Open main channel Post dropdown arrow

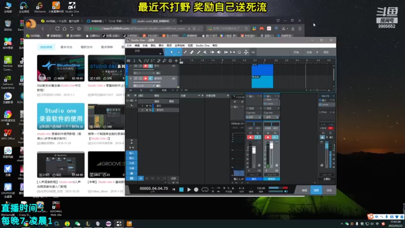coord(331,112)
